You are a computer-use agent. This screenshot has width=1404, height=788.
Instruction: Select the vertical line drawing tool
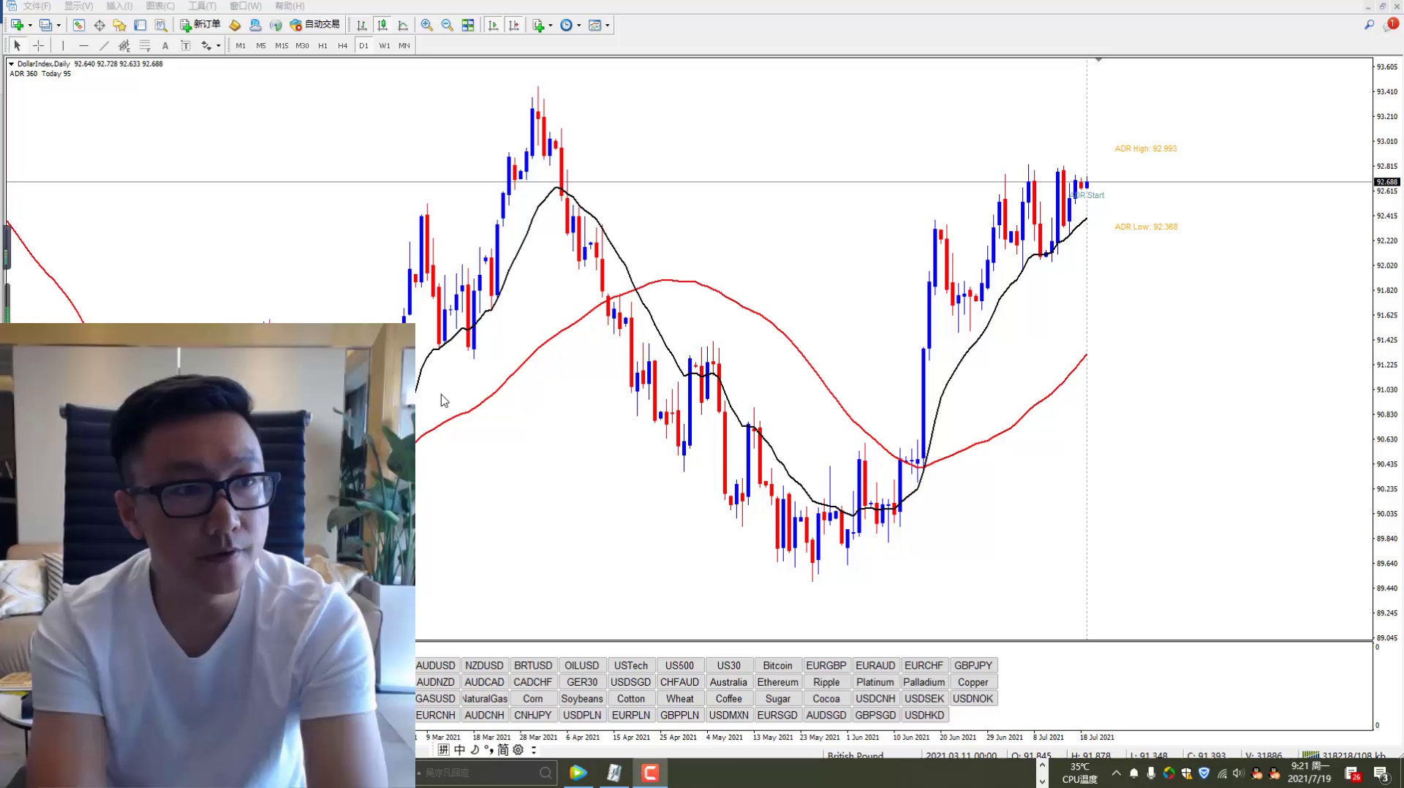[x=63, y=45]
